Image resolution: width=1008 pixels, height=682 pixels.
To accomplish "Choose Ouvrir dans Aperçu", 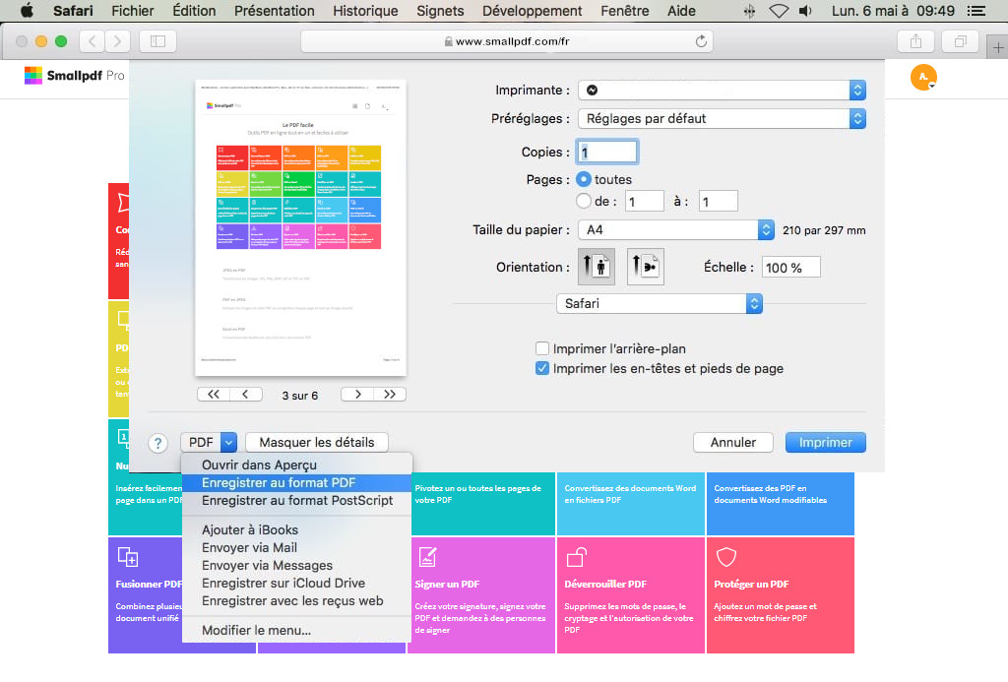I will 297,465.
